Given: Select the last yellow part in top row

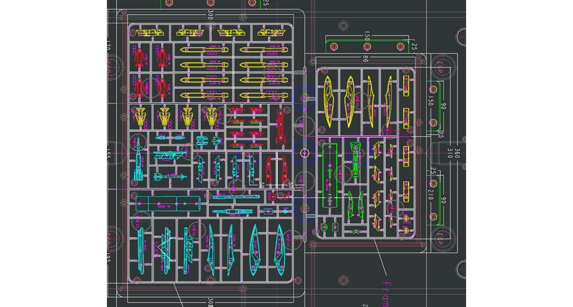Looking at the screenshot, I should 271,33.
